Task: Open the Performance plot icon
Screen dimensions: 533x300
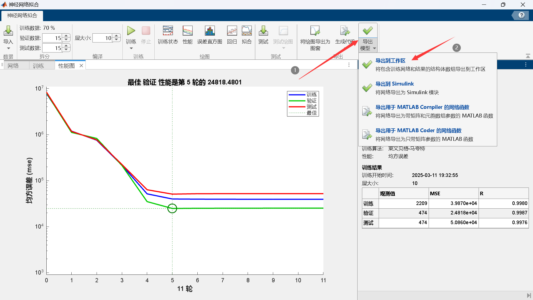Action: pos(187,31)
